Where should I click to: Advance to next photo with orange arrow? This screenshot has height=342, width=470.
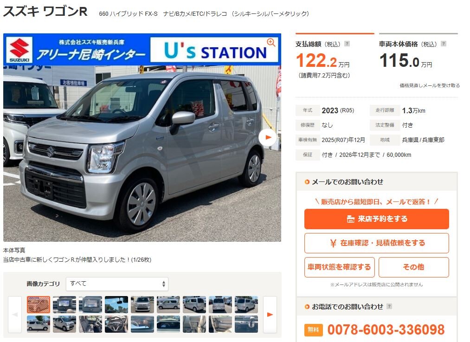268,137
